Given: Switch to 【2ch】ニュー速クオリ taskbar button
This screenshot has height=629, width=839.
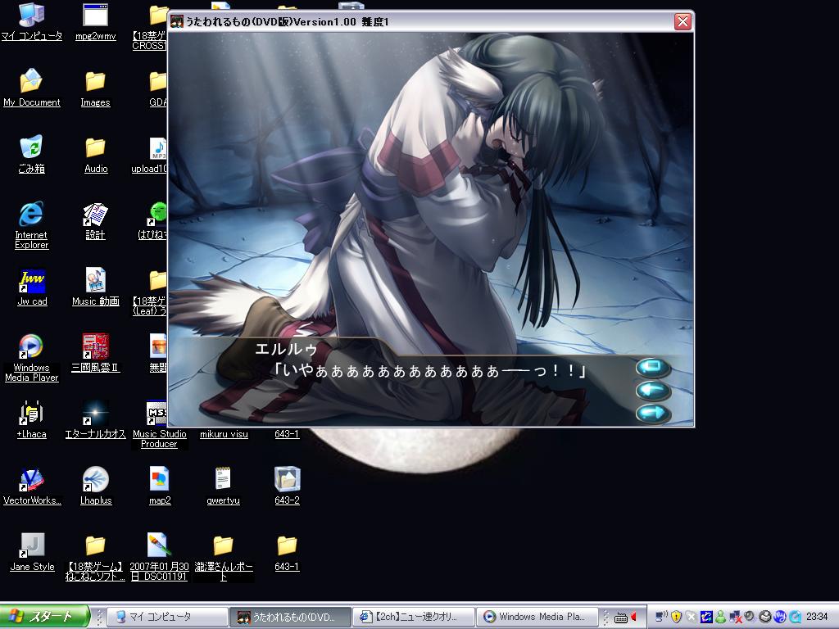Looking at the screenshot, I should coord(413,617).
